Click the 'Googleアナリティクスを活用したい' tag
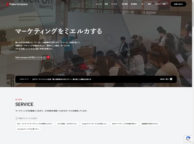This screenshot has width=194, height=144. coord(94,124)
